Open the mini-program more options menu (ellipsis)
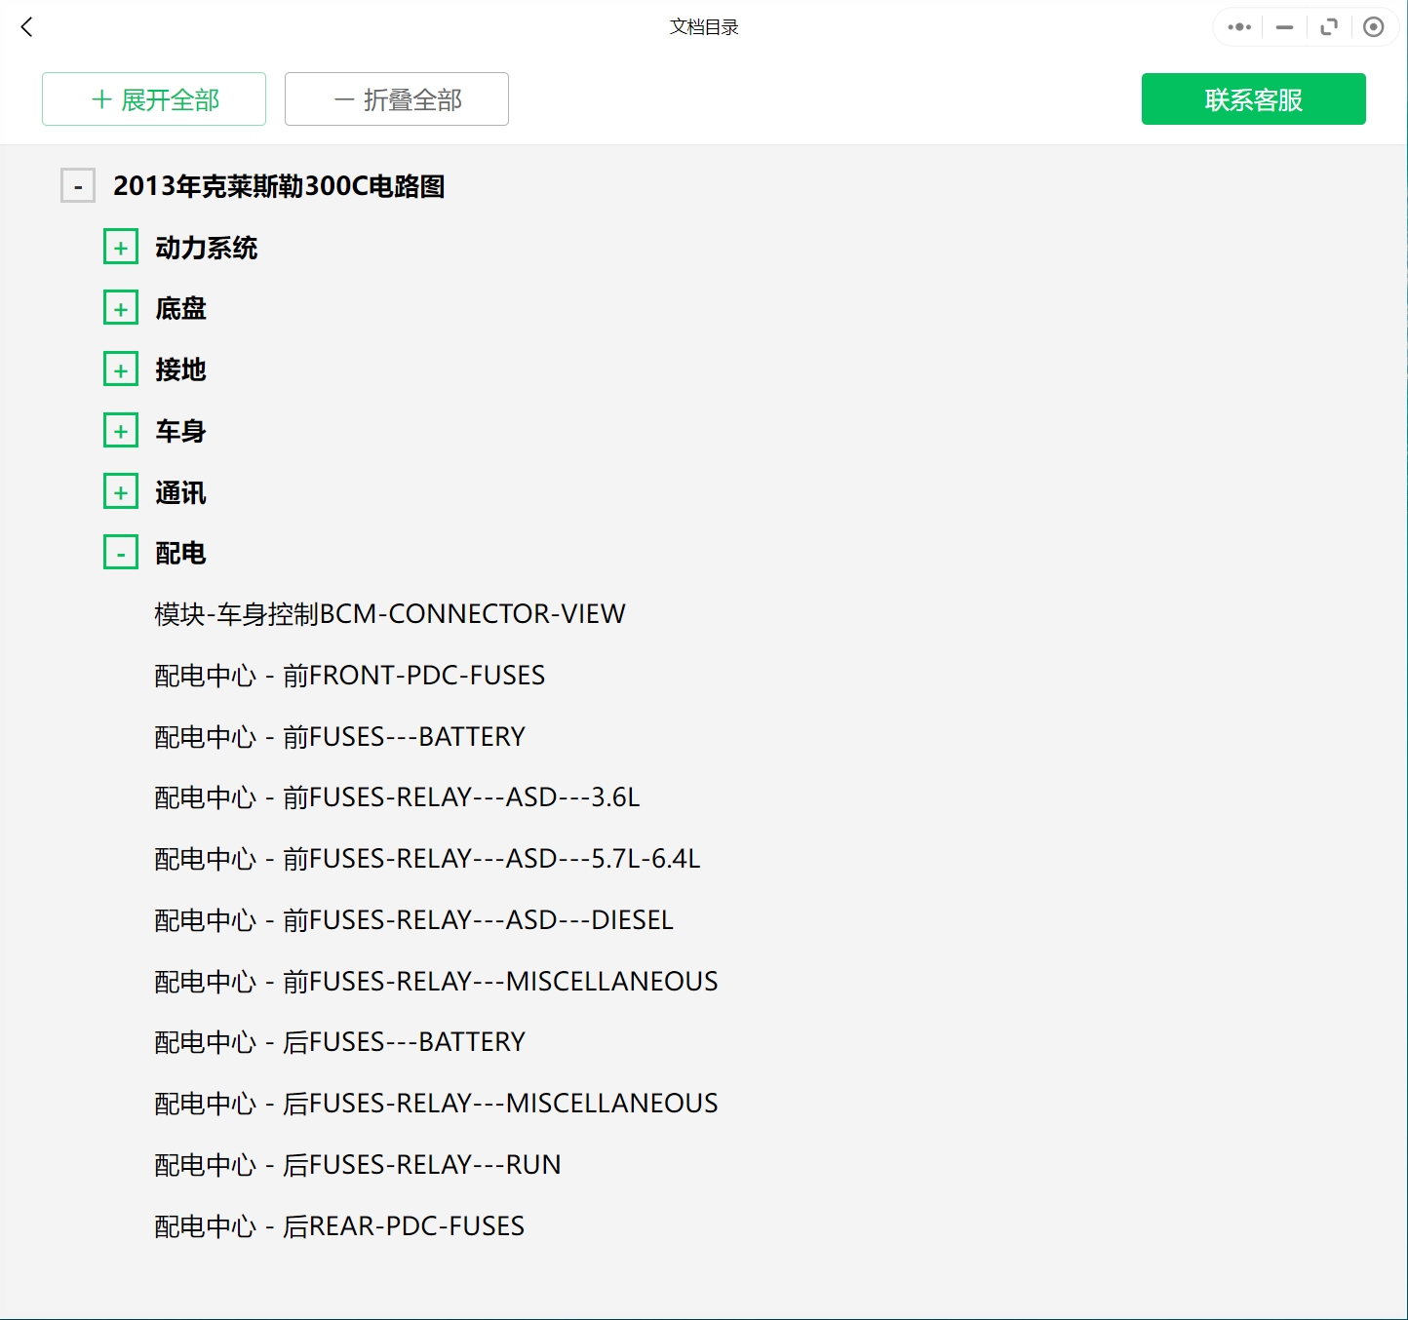This screenshot has height=1320, width=1408. 1237,26
